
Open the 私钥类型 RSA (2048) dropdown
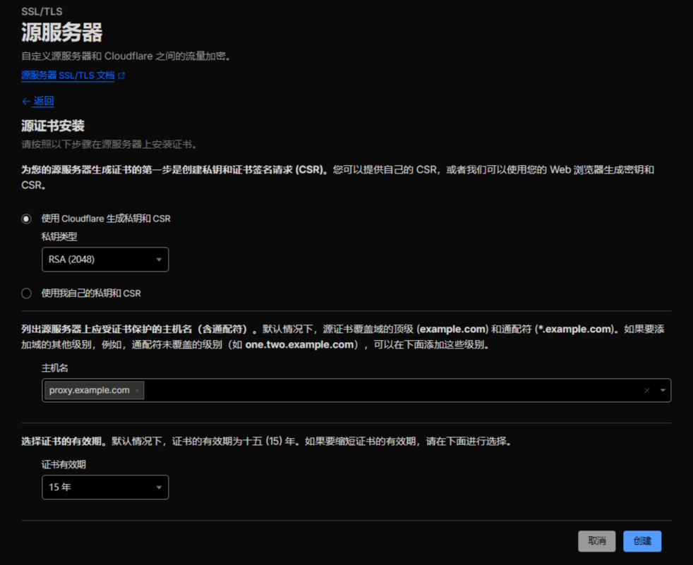click(99, 260)
